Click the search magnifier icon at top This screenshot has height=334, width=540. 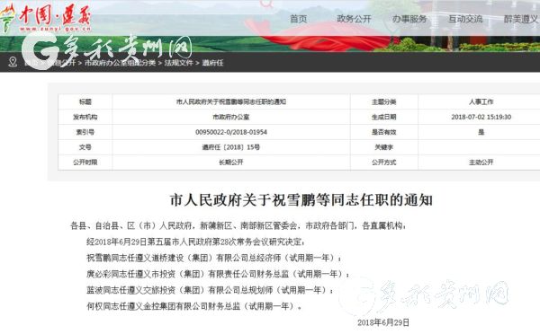tap(266, 4)
